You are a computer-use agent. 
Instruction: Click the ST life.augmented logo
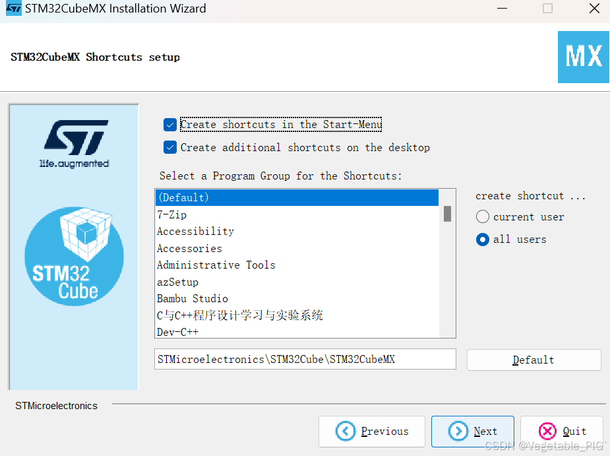[75, 144]
